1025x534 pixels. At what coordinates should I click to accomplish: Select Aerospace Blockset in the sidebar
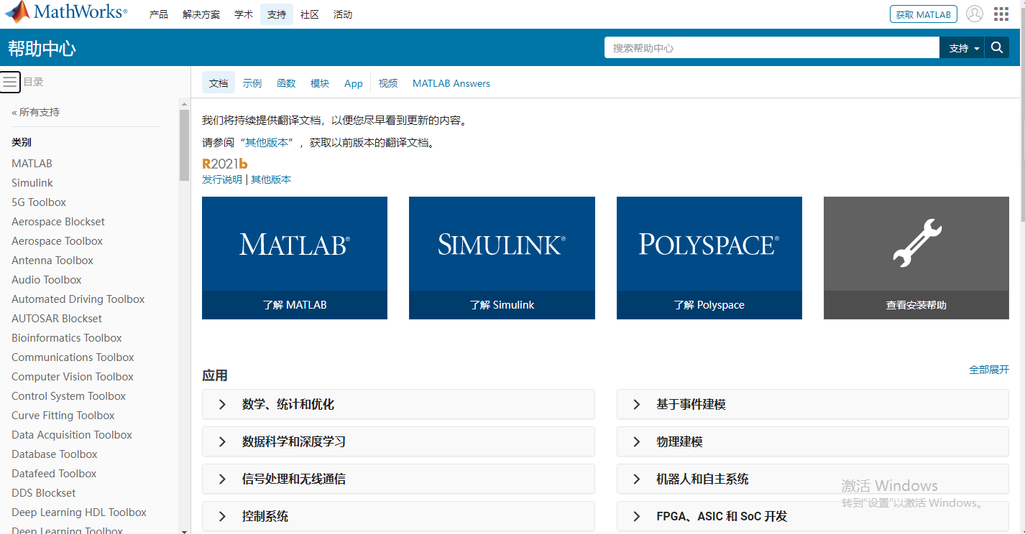[x=58, y=222]
